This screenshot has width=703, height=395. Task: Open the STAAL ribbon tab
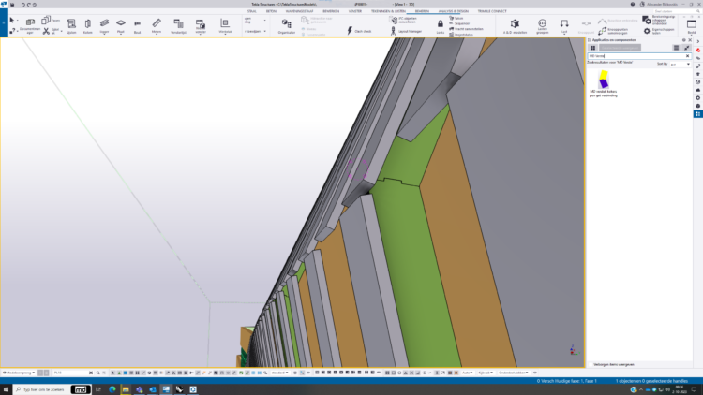251,11
